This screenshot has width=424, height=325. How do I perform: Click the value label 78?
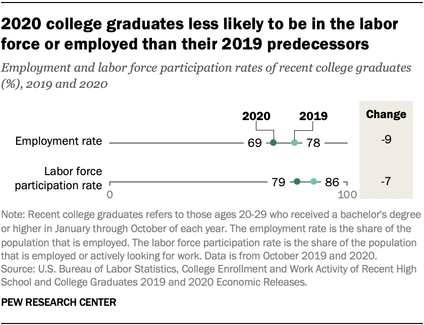click(x=313, y=143)
